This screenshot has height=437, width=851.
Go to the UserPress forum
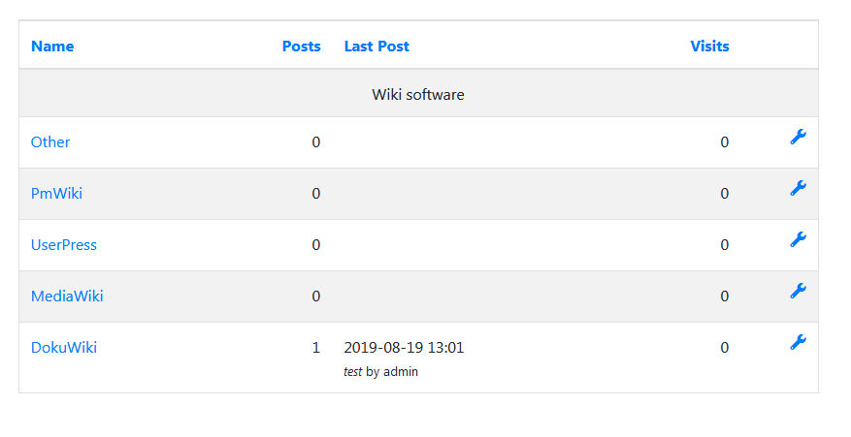coord(63,245)
